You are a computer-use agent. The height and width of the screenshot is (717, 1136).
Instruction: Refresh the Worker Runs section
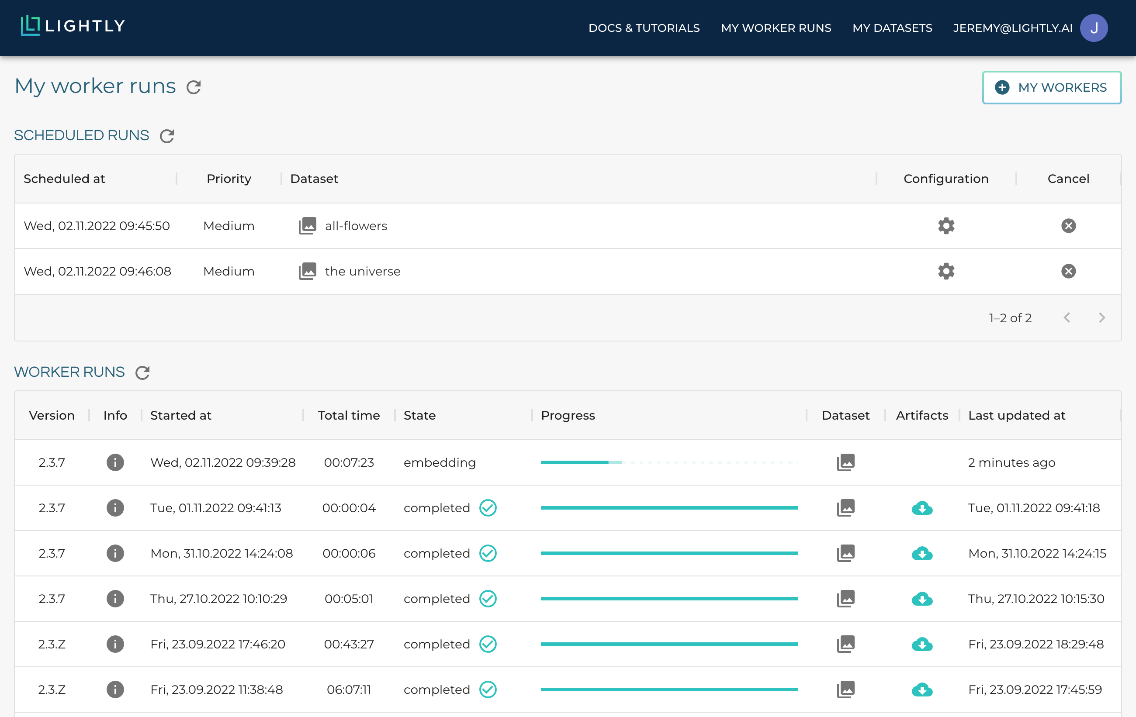click(x=142, y=373)
